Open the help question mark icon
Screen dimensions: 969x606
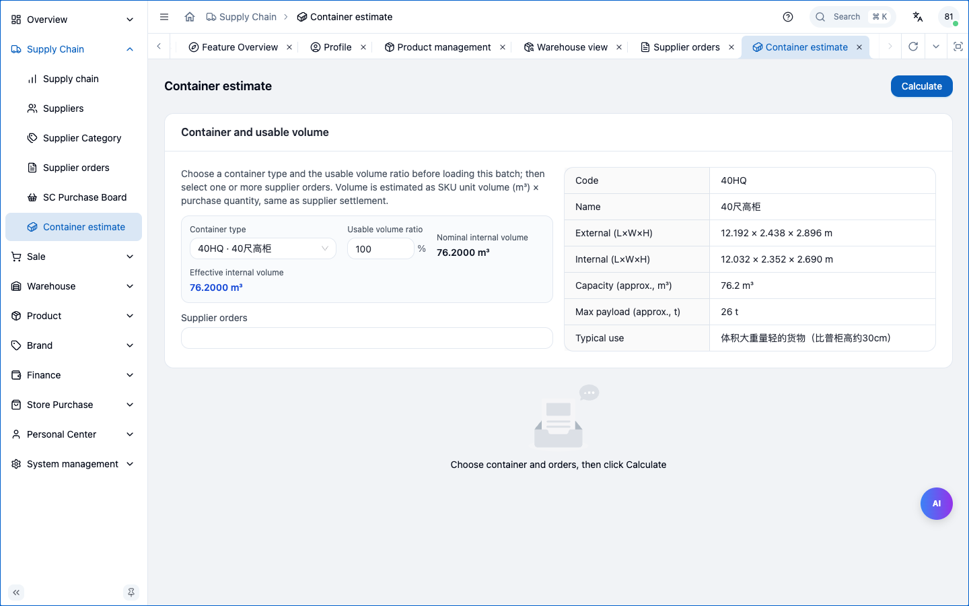[788, 17]
